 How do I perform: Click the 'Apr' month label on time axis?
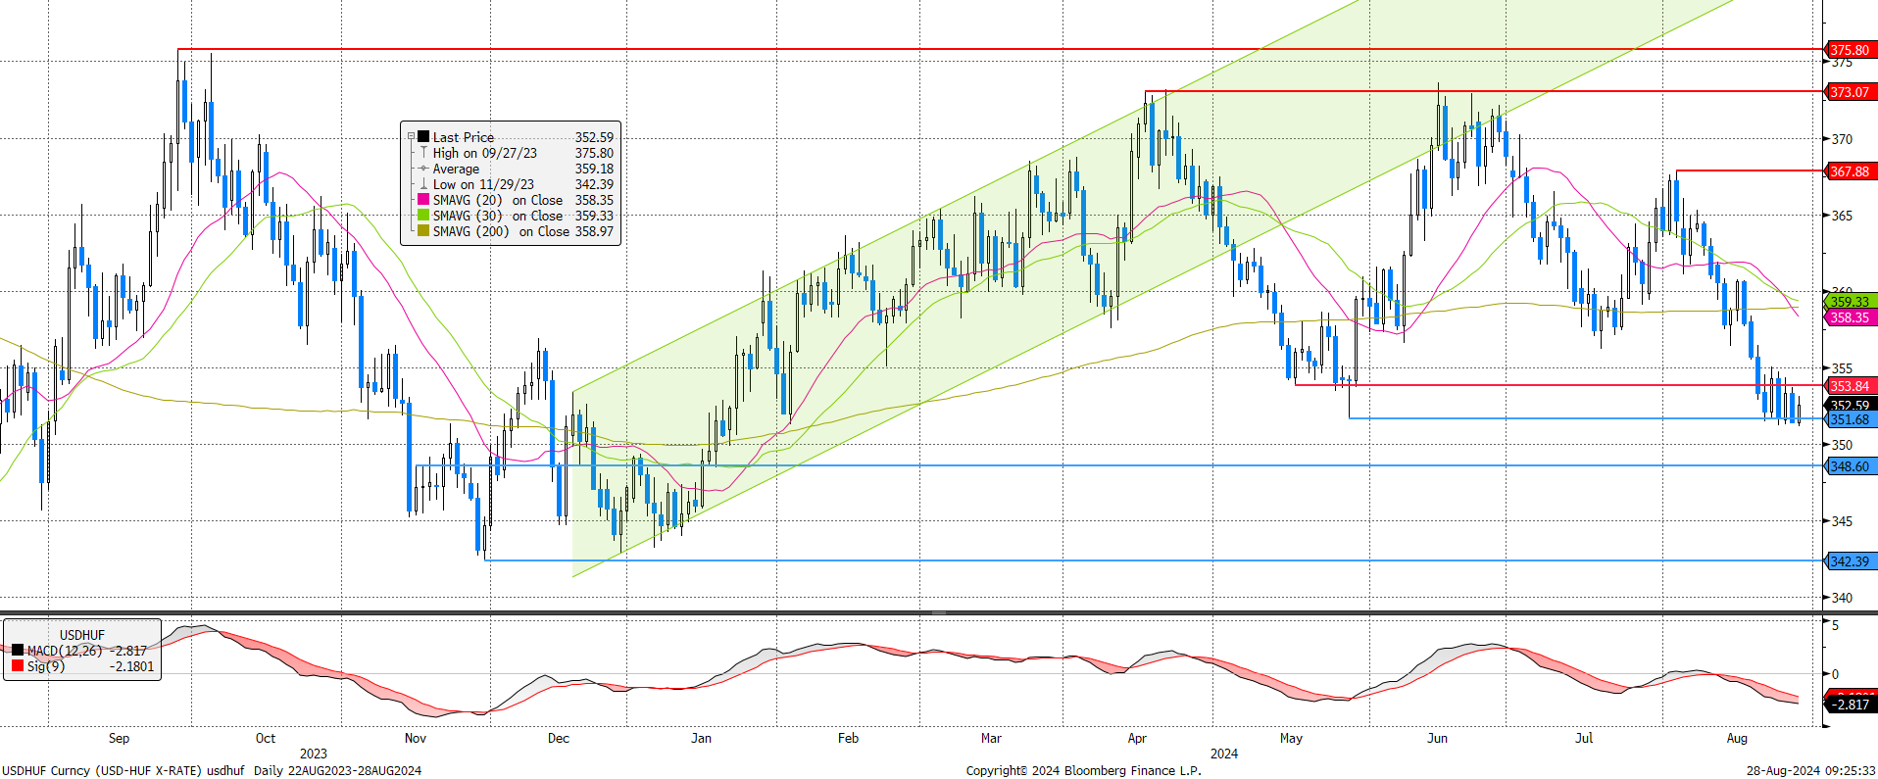(1137, 738)
